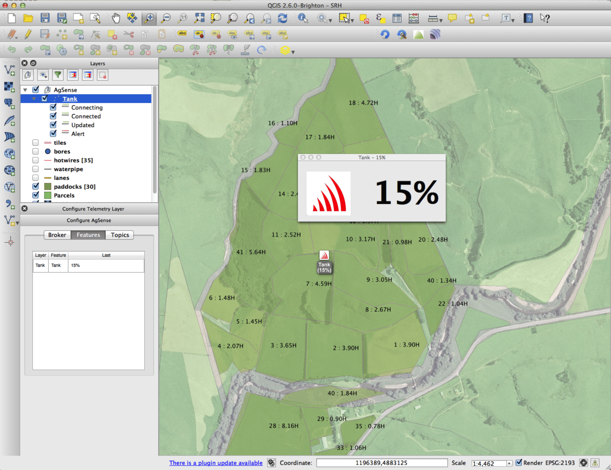Click the What's This cursor help icon
The height and width of the screenshot is (470, 611).
pyautogui.click(x=545, y=18)
